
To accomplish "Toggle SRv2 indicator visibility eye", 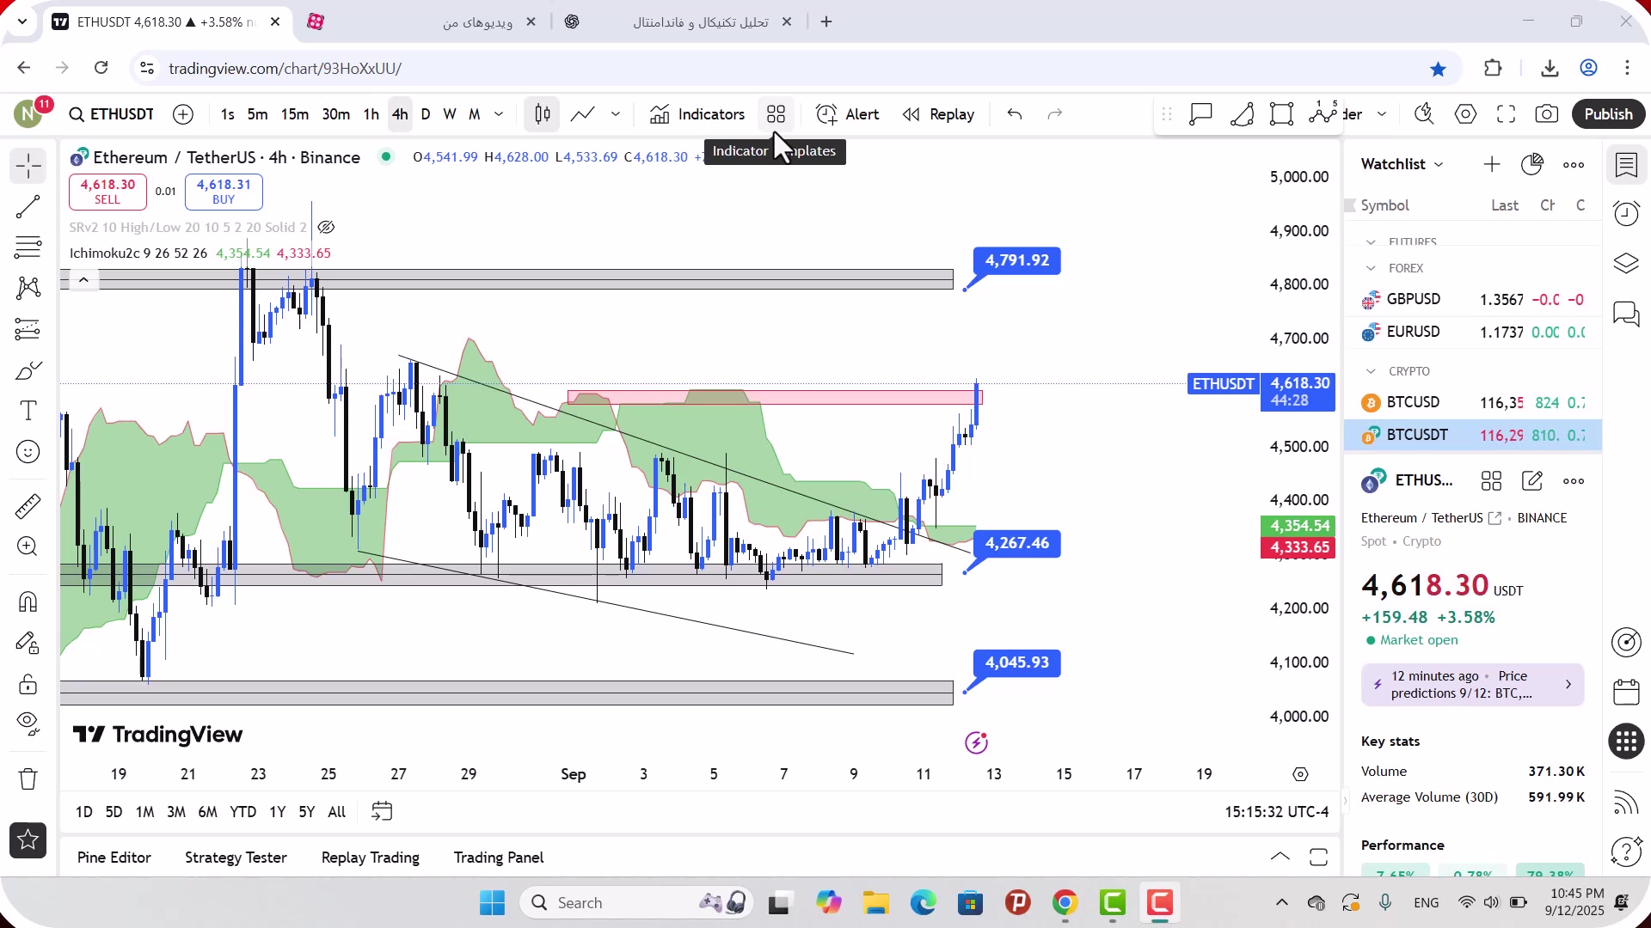I will click(326, 228).
